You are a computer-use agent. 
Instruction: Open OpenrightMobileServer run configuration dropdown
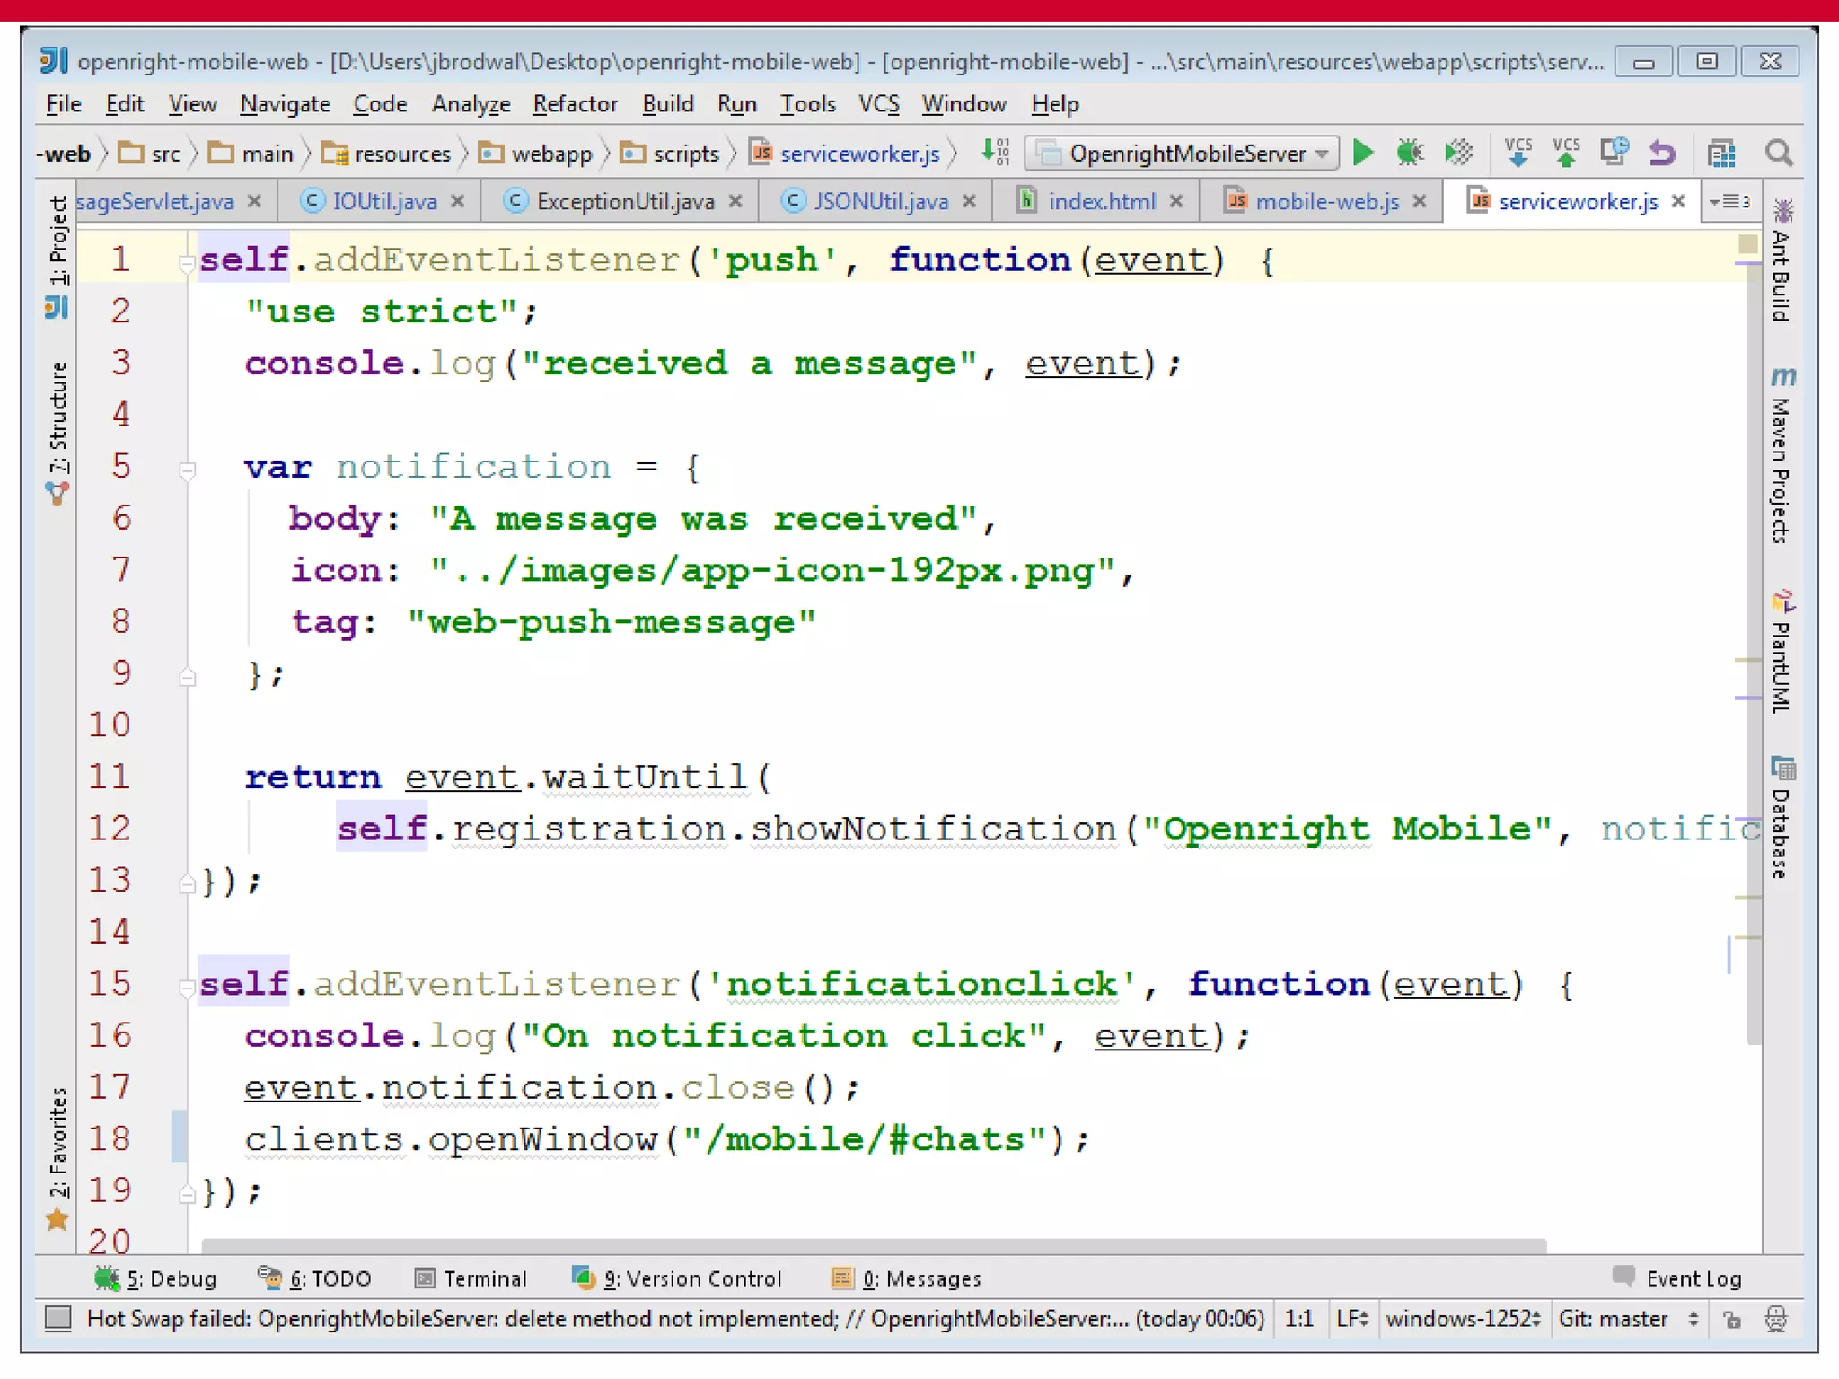pyautogui.click(x=1182, y=154)
